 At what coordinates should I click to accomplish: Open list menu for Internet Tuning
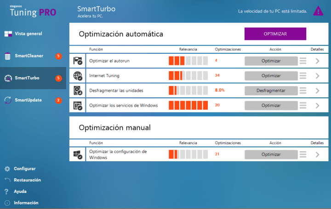coord(303,76)
